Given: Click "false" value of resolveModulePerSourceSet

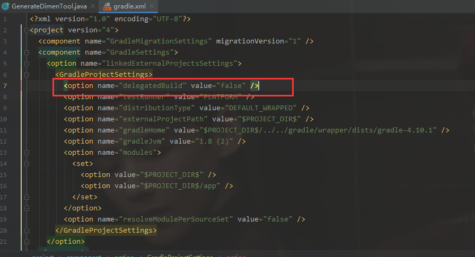Looking at the screenshot, I should click(278, 219).
